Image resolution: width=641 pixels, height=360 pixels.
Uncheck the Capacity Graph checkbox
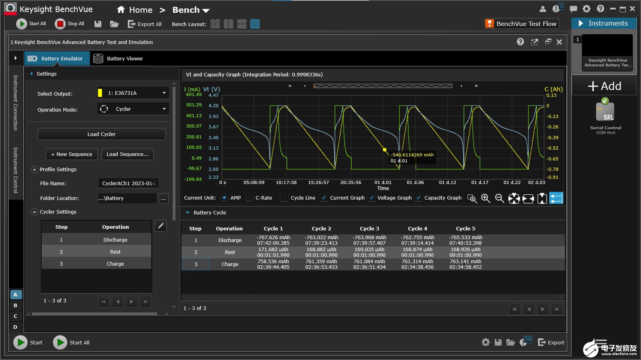(x=418, y=198)
